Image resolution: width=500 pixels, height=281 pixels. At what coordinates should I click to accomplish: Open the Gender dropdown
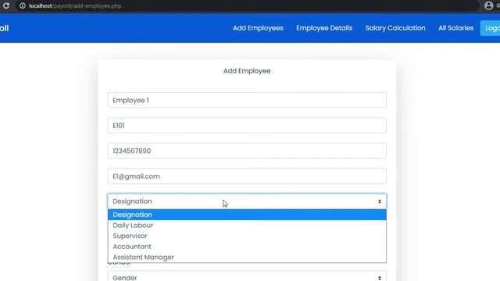pos(247,276)
